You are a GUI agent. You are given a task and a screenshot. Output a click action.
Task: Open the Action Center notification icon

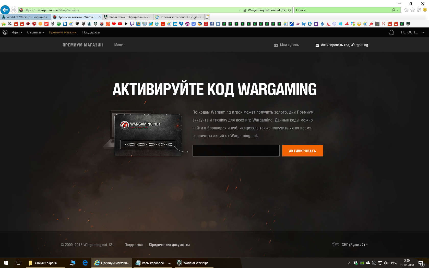(421, 263)
